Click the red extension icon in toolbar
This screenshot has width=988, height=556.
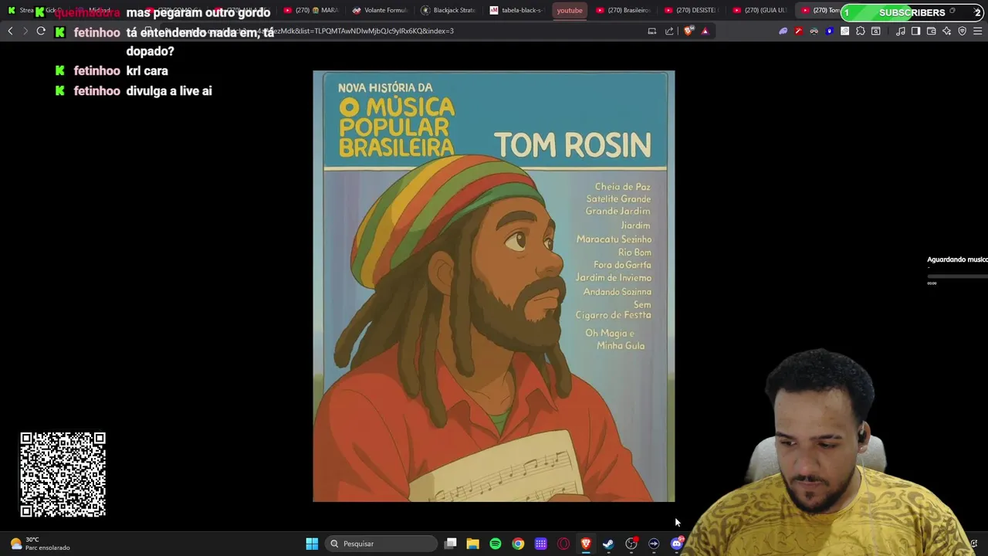(799, 31)
